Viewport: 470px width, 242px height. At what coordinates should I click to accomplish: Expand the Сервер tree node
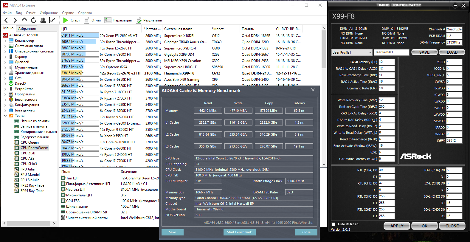click(5, 57)
